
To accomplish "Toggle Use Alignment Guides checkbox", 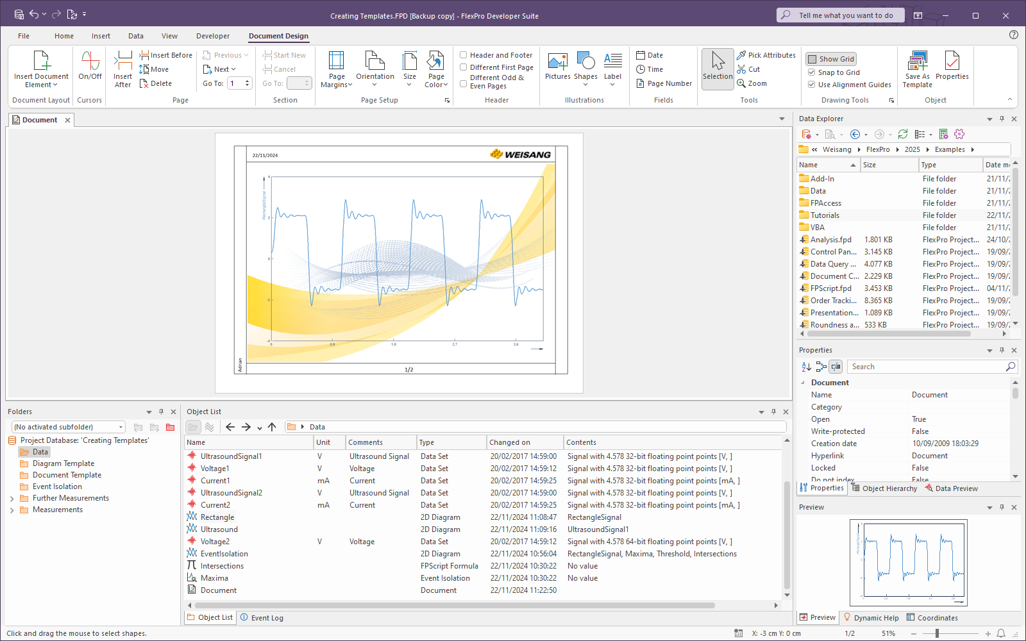I will (x=812, y=85).
